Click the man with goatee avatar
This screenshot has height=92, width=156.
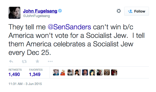tap(85, 72)
